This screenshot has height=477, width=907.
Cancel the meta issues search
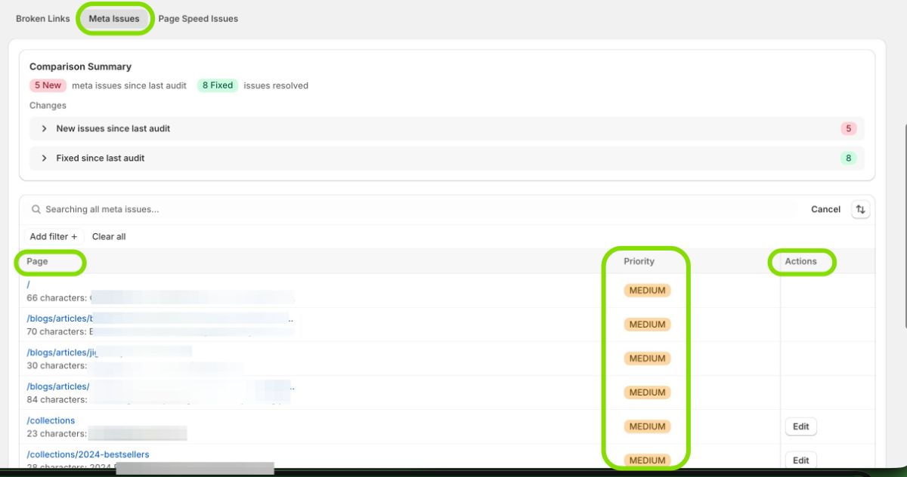pos(825,209)
